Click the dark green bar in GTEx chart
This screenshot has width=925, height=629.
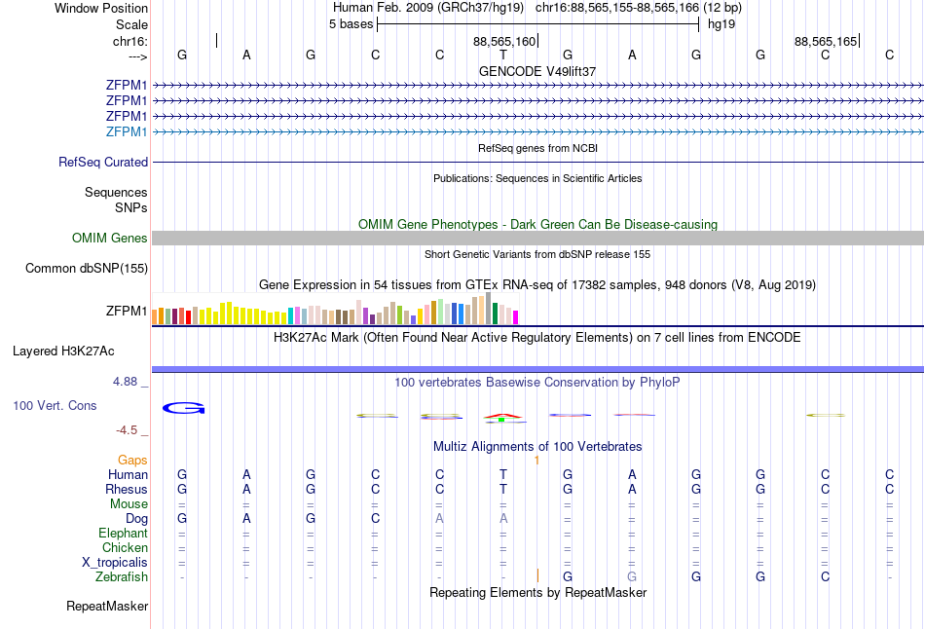coord(495,314)
